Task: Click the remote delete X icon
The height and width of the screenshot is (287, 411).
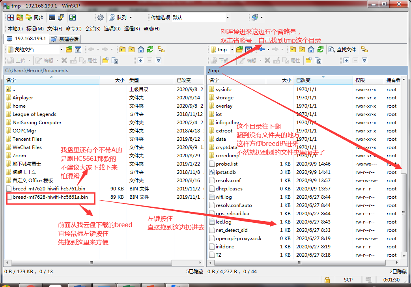Action: (x=267, y=60)
